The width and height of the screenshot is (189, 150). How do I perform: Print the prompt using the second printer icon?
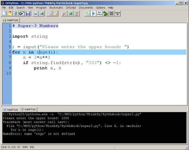pyautogui.click(x=42, y=13)
